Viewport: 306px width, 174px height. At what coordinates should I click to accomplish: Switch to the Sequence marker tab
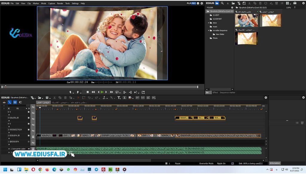click(227, 93)
